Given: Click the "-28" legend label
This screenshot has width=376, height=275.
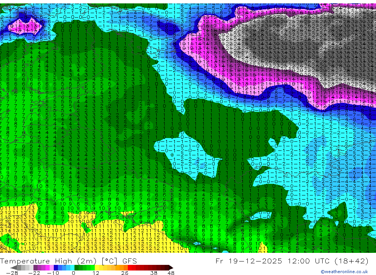Looking at the screenshot, I should (12, 273).
